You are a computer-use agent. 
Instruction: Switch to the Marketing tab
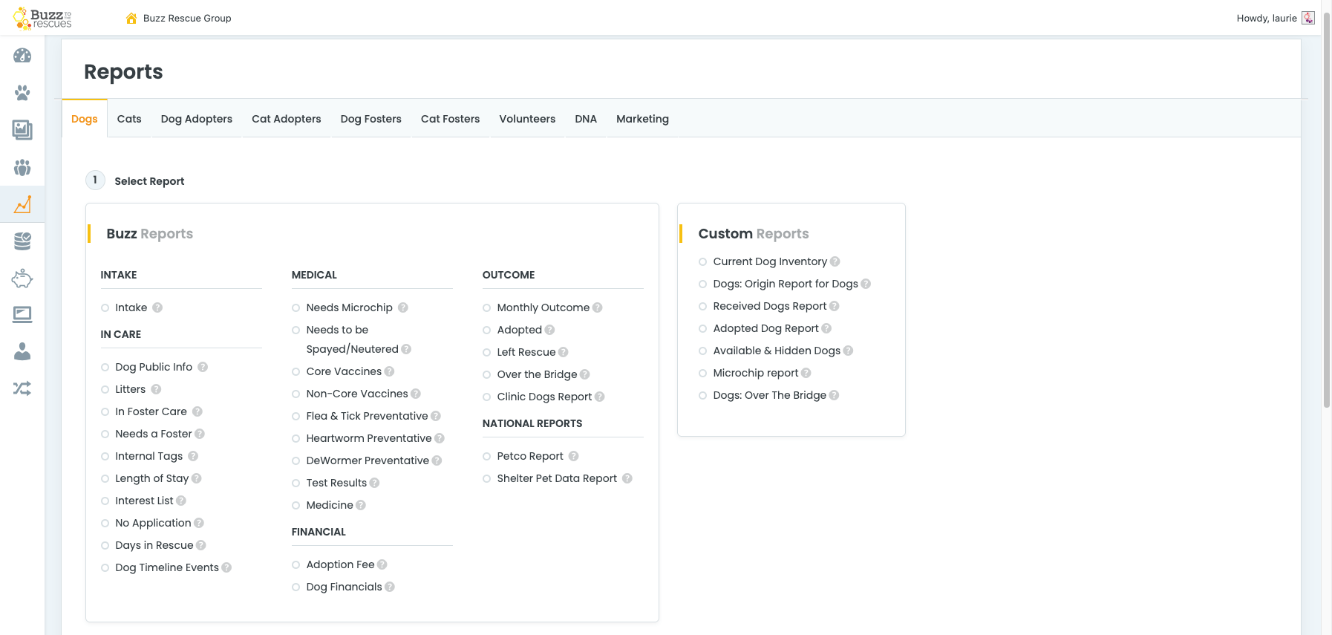pos(642,119)
